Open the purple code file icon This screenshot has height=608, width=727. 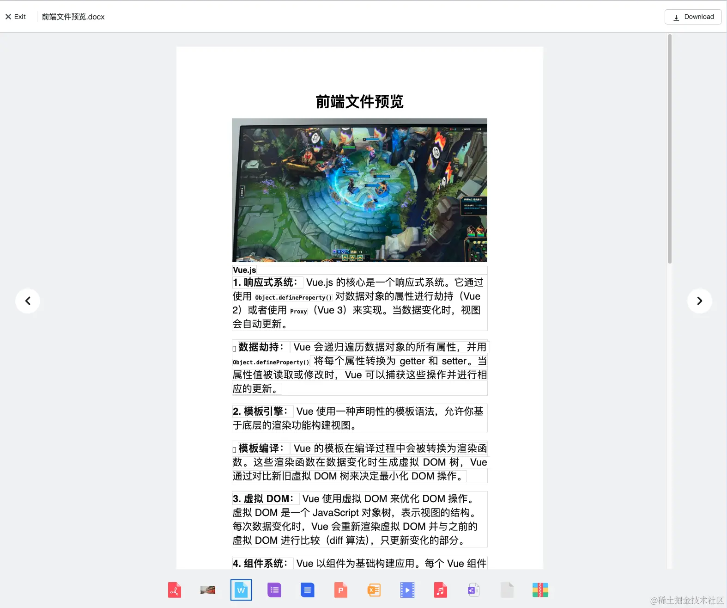click(474, 590)
